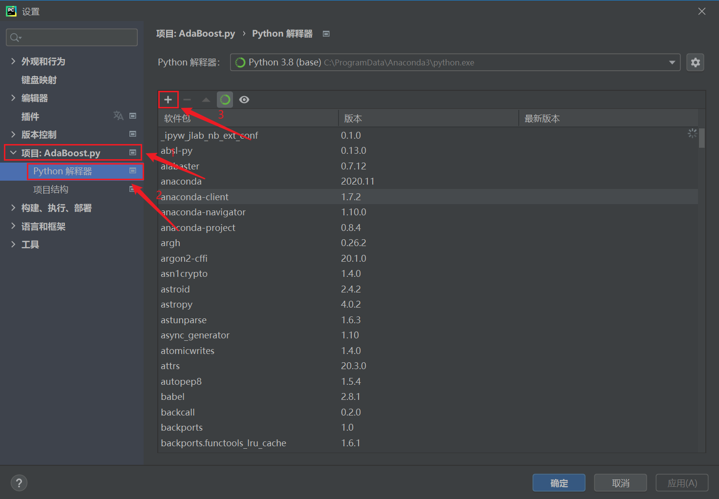Select the astropy package row

[428, 305]
